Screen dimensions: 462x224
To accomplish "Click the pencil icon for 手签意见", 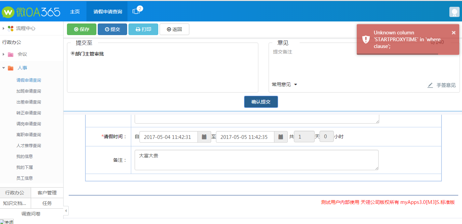I will [430, 85].
